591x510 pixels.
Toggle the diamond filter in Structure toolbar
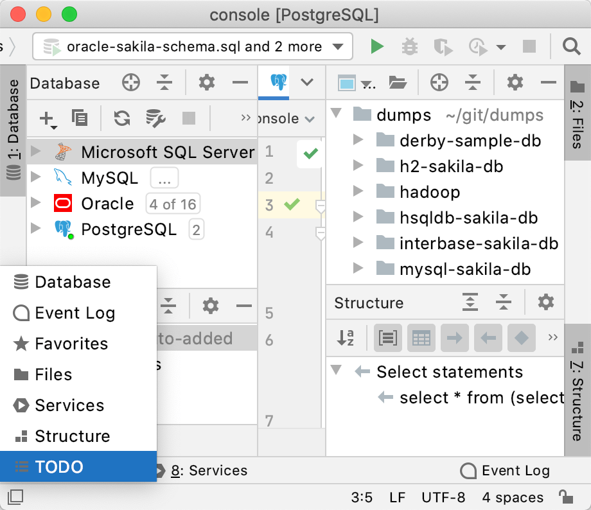pos(522,338)
